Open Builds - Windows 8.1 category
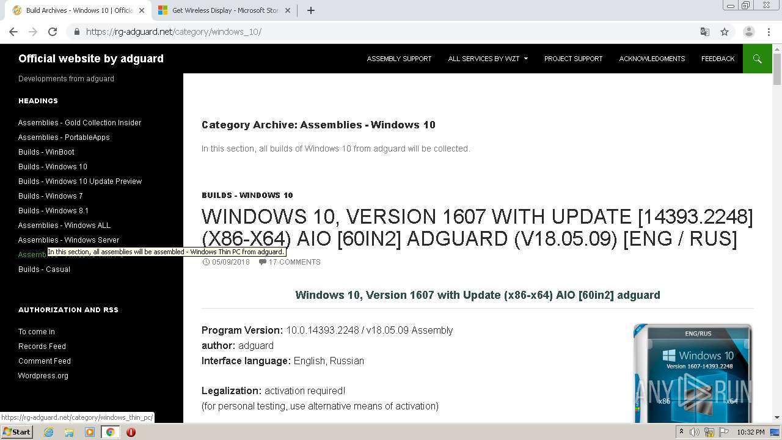 pos(53,211)
